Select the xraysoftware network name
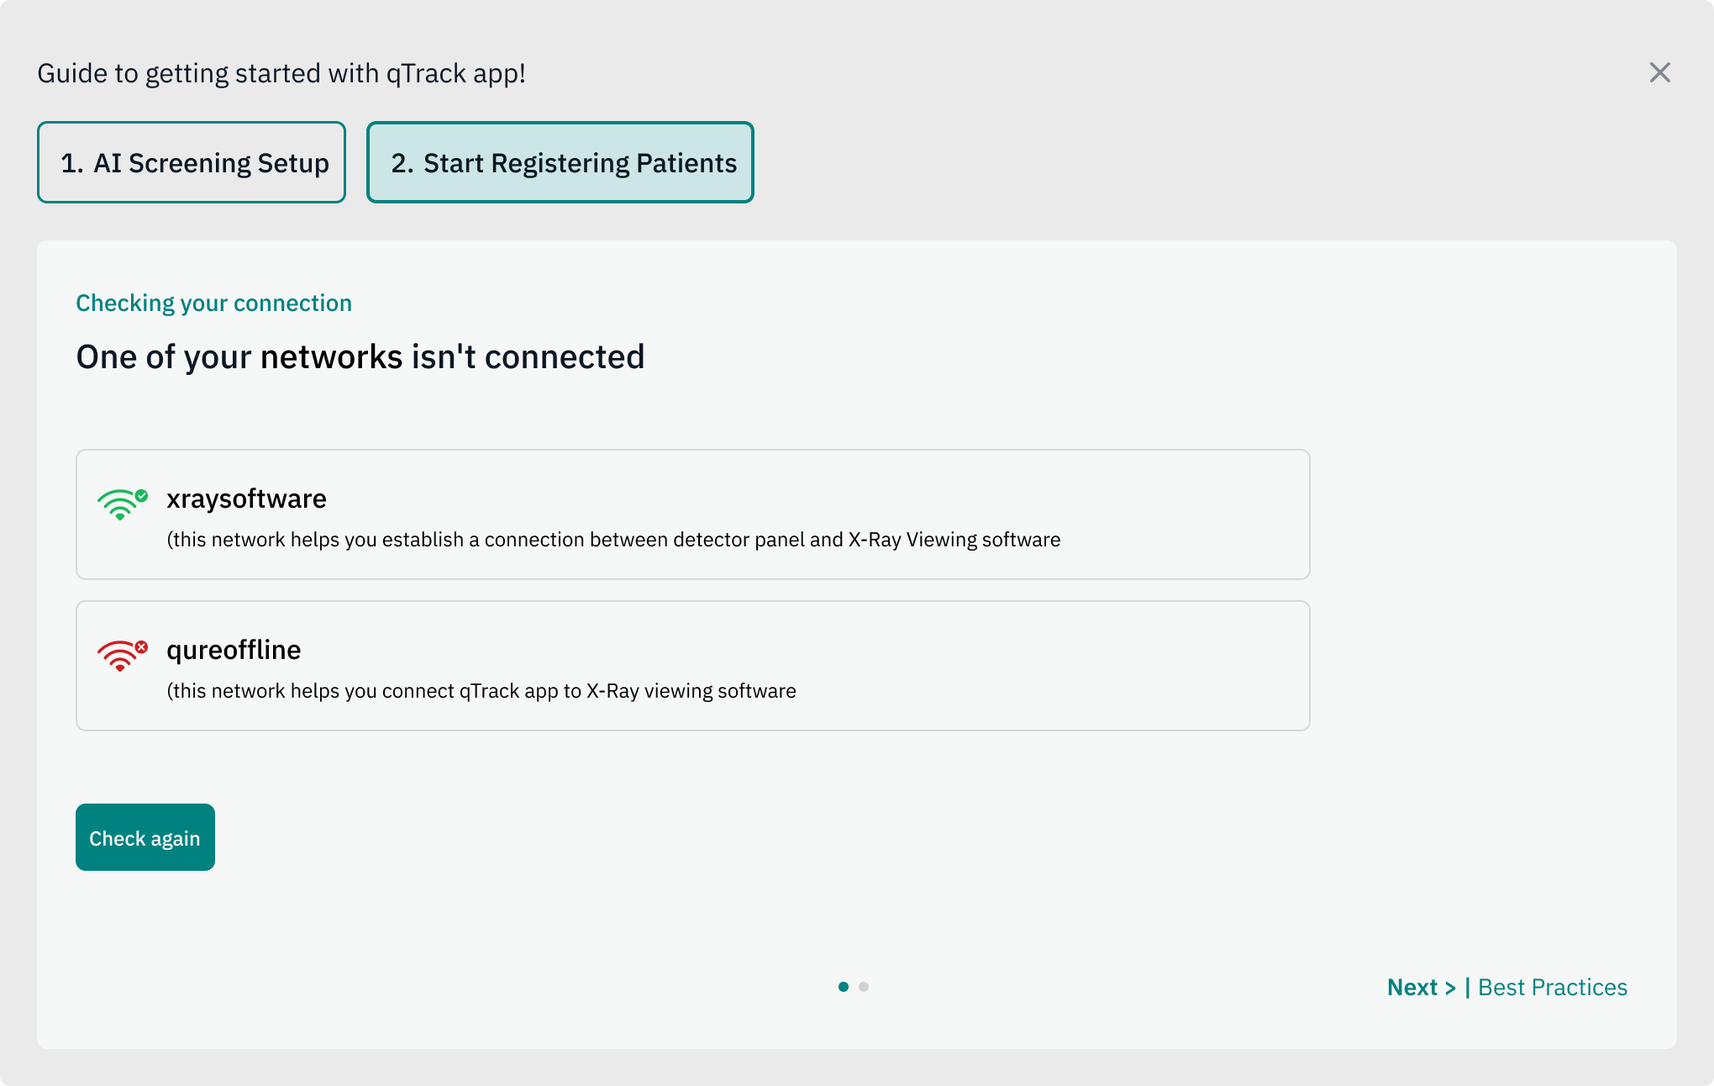Image resolution: width=1714 pixels, height=1086 pixels. (246, 498)
